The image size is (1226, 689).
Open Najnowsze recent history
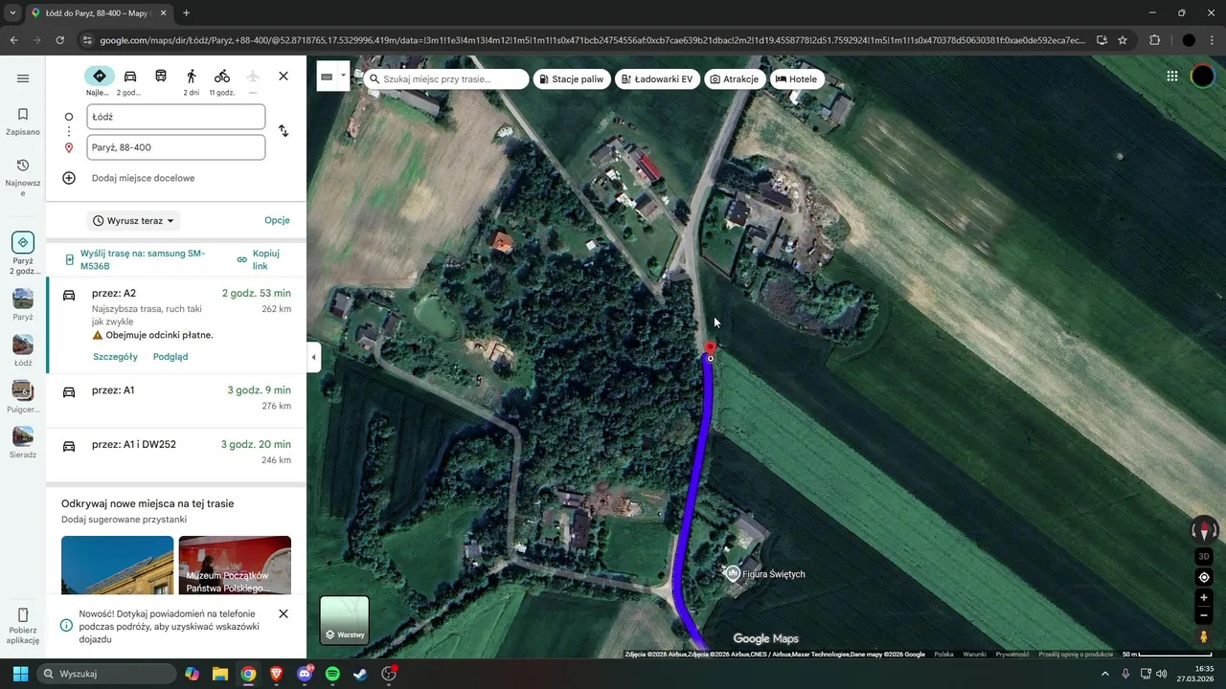(23, 178)
